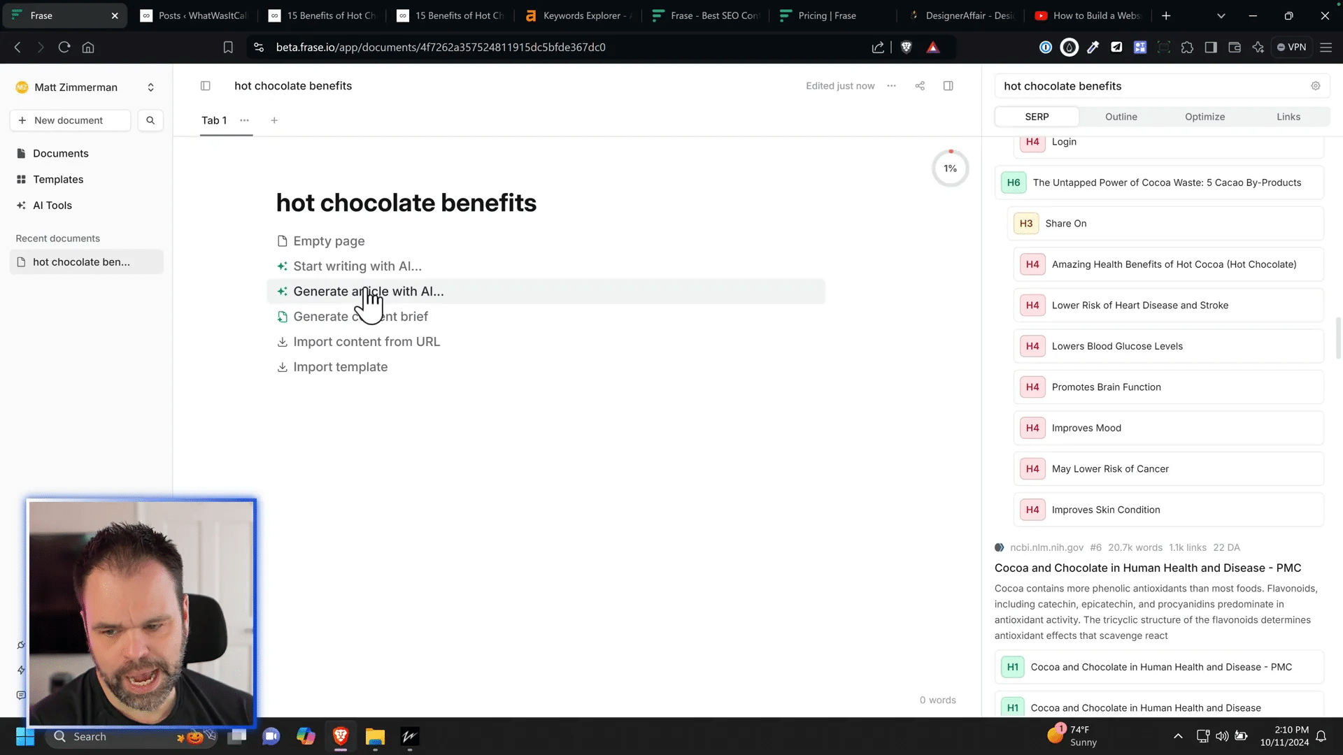Click the share document icon
The height and width of the screenshot is (755, 1343).
pyautogui.click(x=920, y=85)
